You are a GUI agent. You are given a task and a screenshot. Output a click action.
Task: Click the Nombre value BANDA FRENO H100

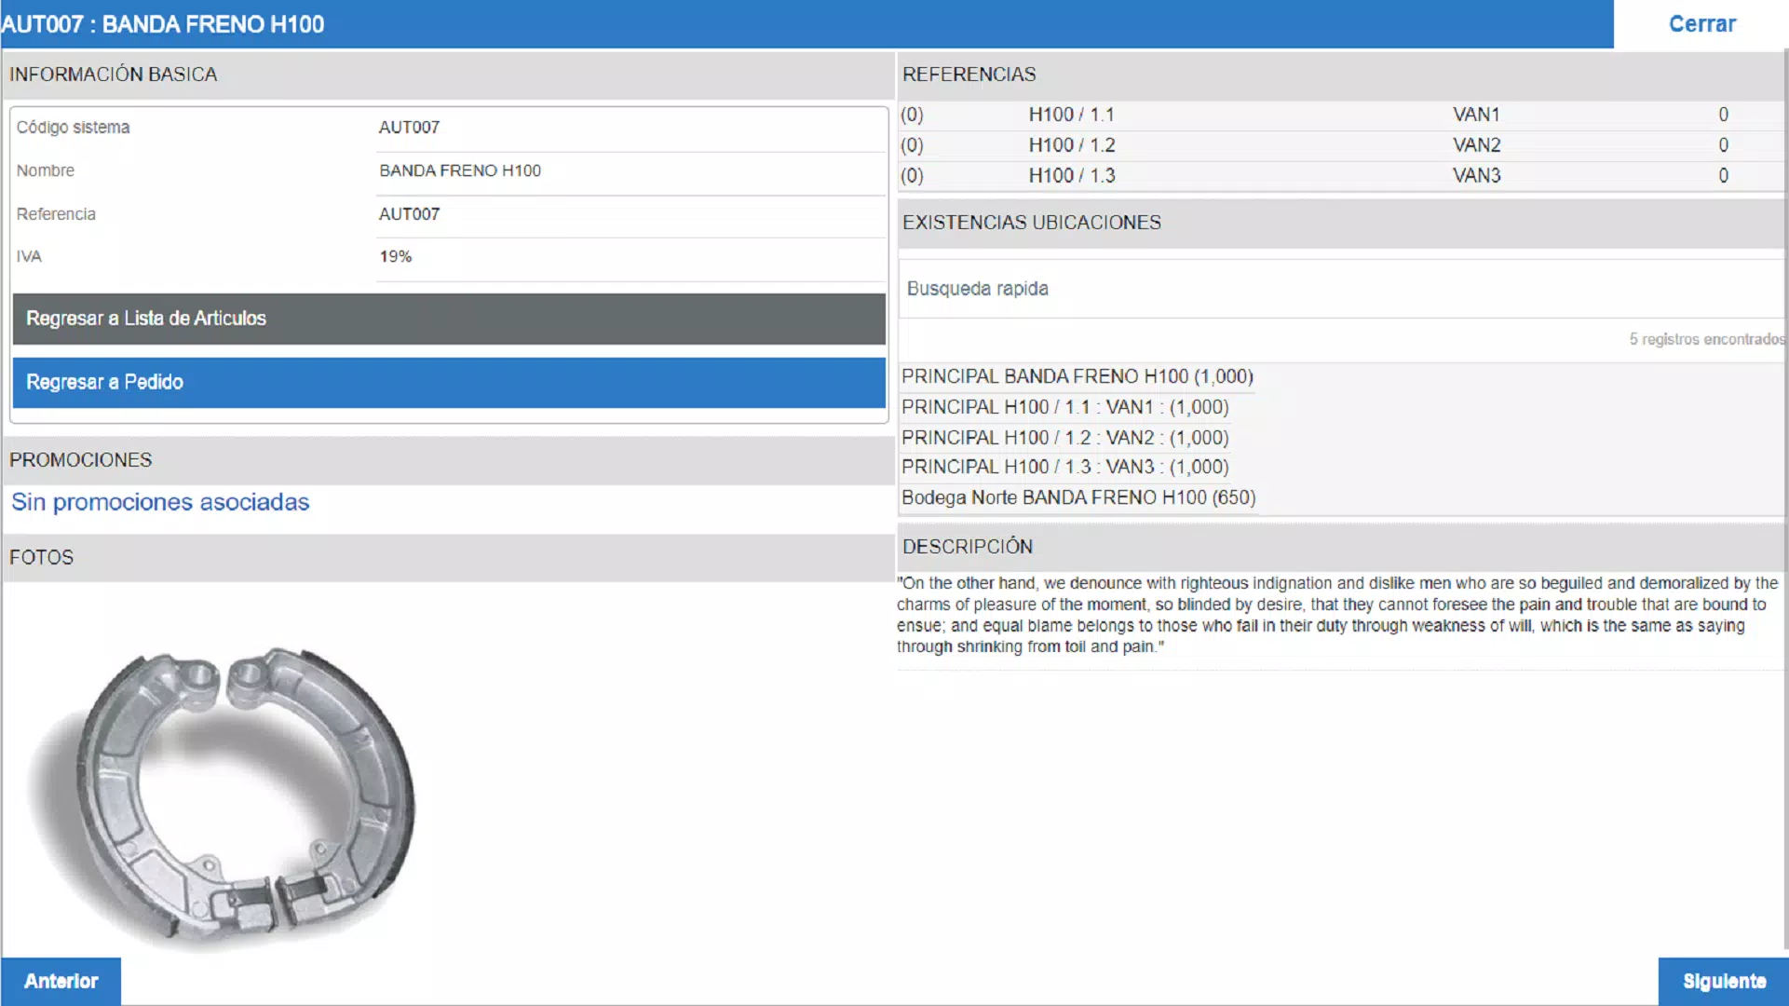(460, 170)
